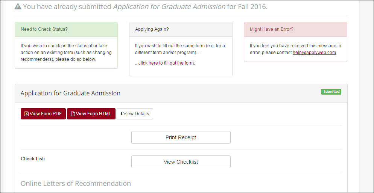
Task: Select the 'Might Have an Error?' heading
Action: pos(271,29)
